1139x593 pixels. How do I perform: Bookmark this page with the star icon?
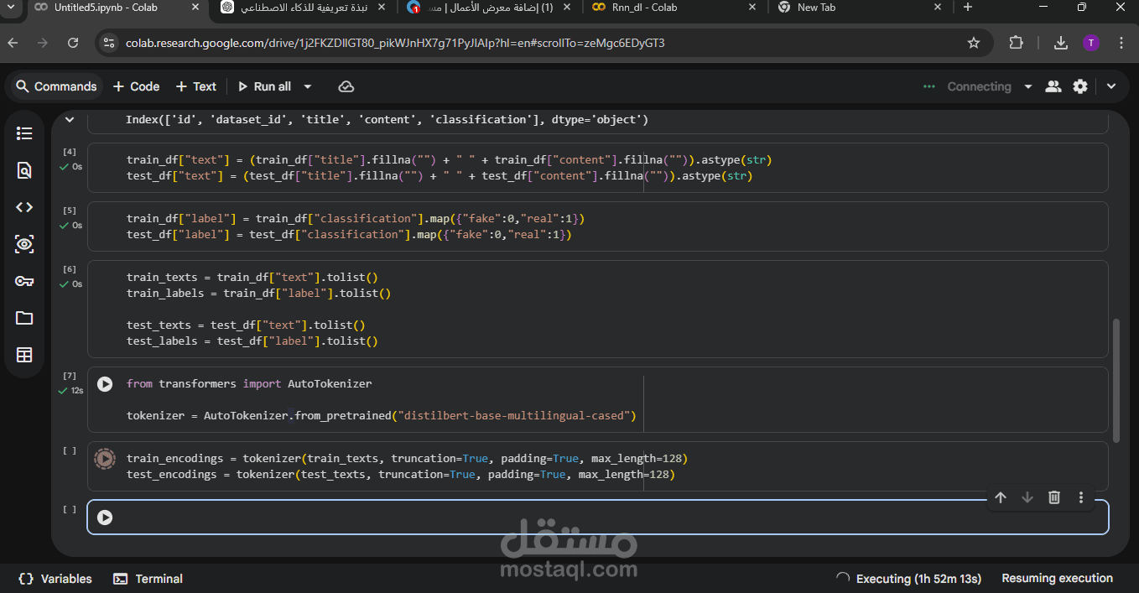pyautogui.click(x=974, y=43)
